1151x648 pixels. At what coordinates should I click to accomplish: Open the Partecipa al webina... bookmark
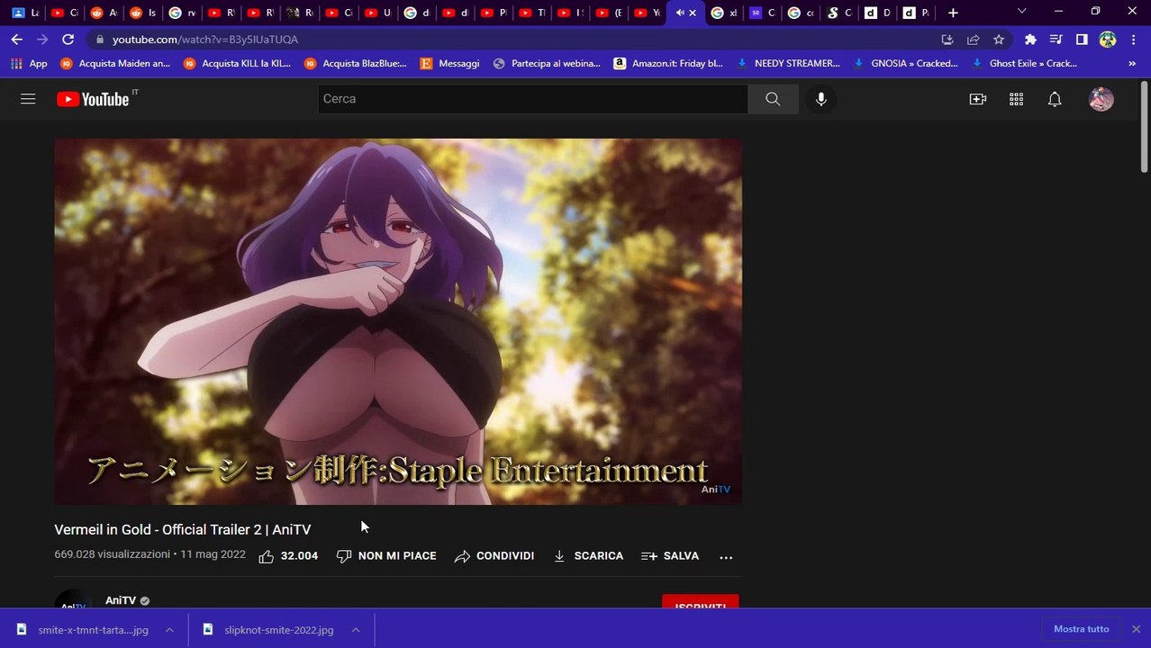click(x=547, y=64)
